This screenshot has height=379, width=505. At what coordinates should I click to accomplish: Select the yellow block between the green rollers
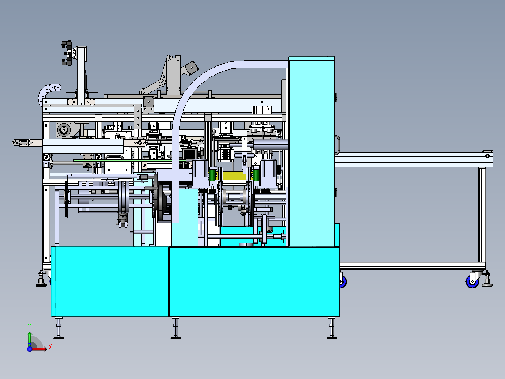234,175
